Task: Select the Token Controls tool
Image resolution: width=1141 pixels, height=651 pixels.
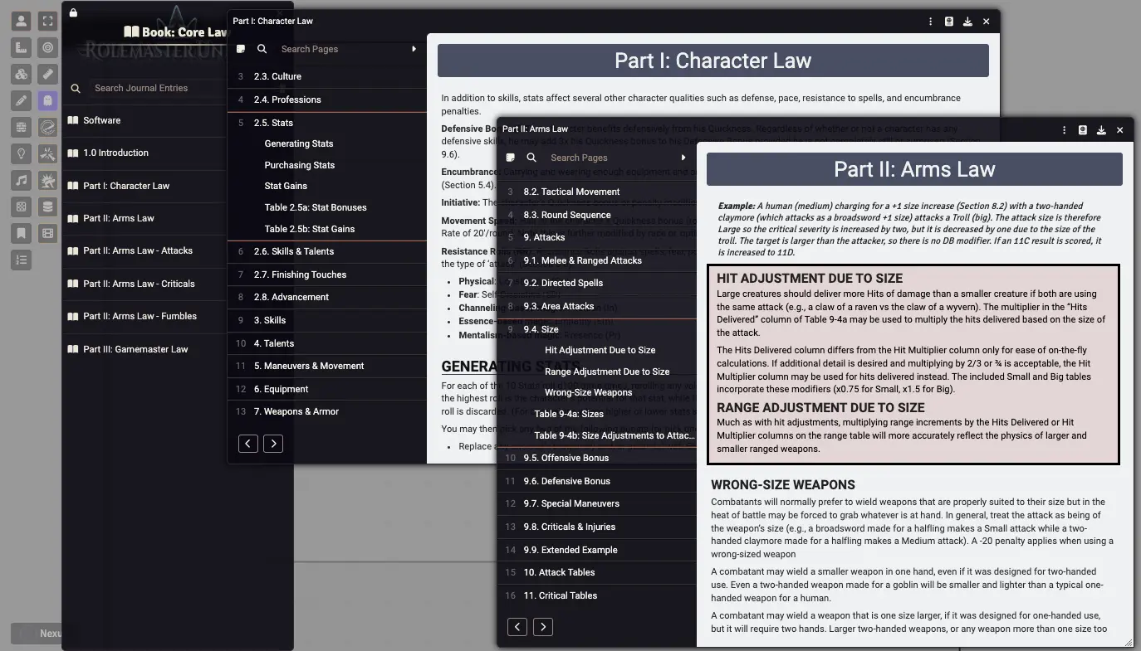Action: tap(22, 22)
